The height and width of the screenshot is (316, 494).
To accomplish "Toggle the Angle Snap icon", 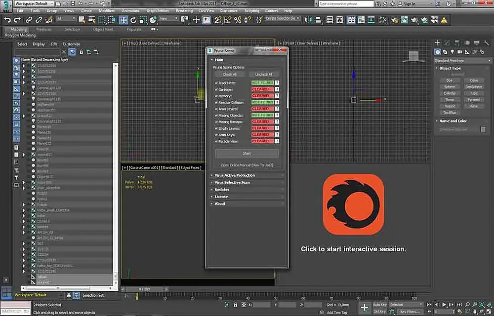I will [227, 20].
